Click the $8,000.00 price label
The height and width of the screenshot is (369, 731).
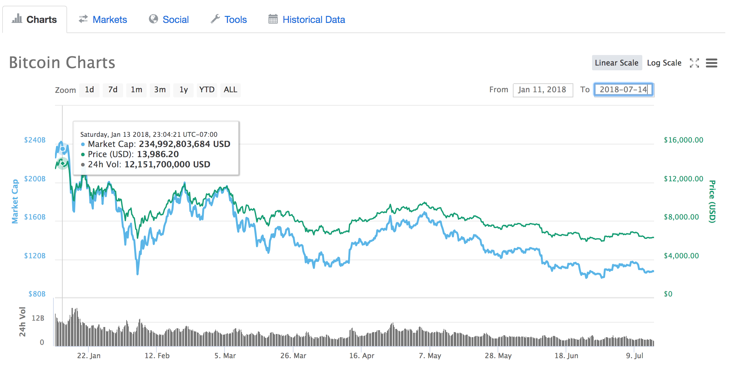pyautogui.click(x=681, y=217)
